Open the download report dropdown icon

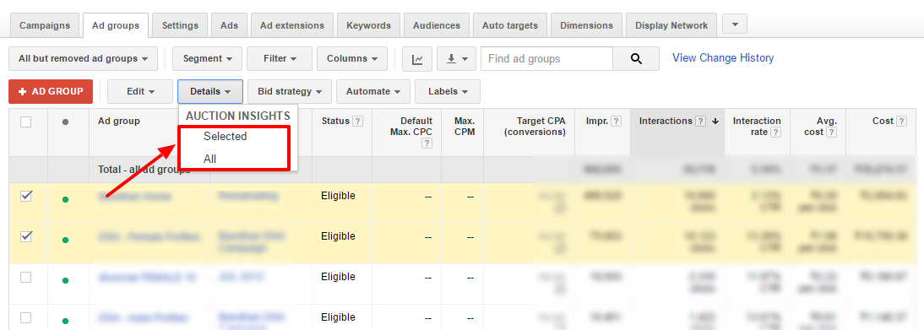point(456,59)
